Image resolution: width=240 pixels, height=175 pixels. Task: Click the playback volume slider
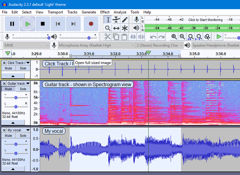pos(78,37)
